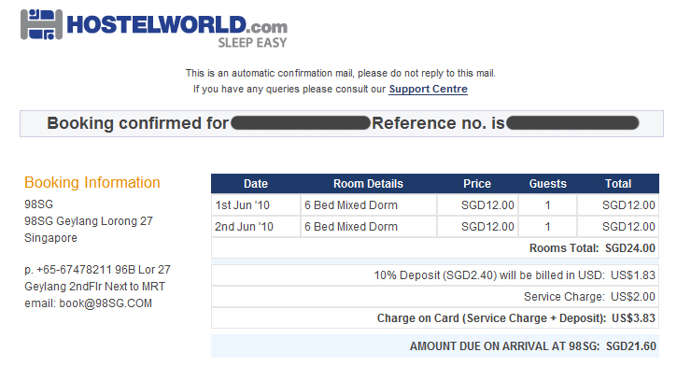The width and height of the screenshot is (677, 366).
Task: Click the Price column header
Action: pyautogui.click(x=477, y=184)
